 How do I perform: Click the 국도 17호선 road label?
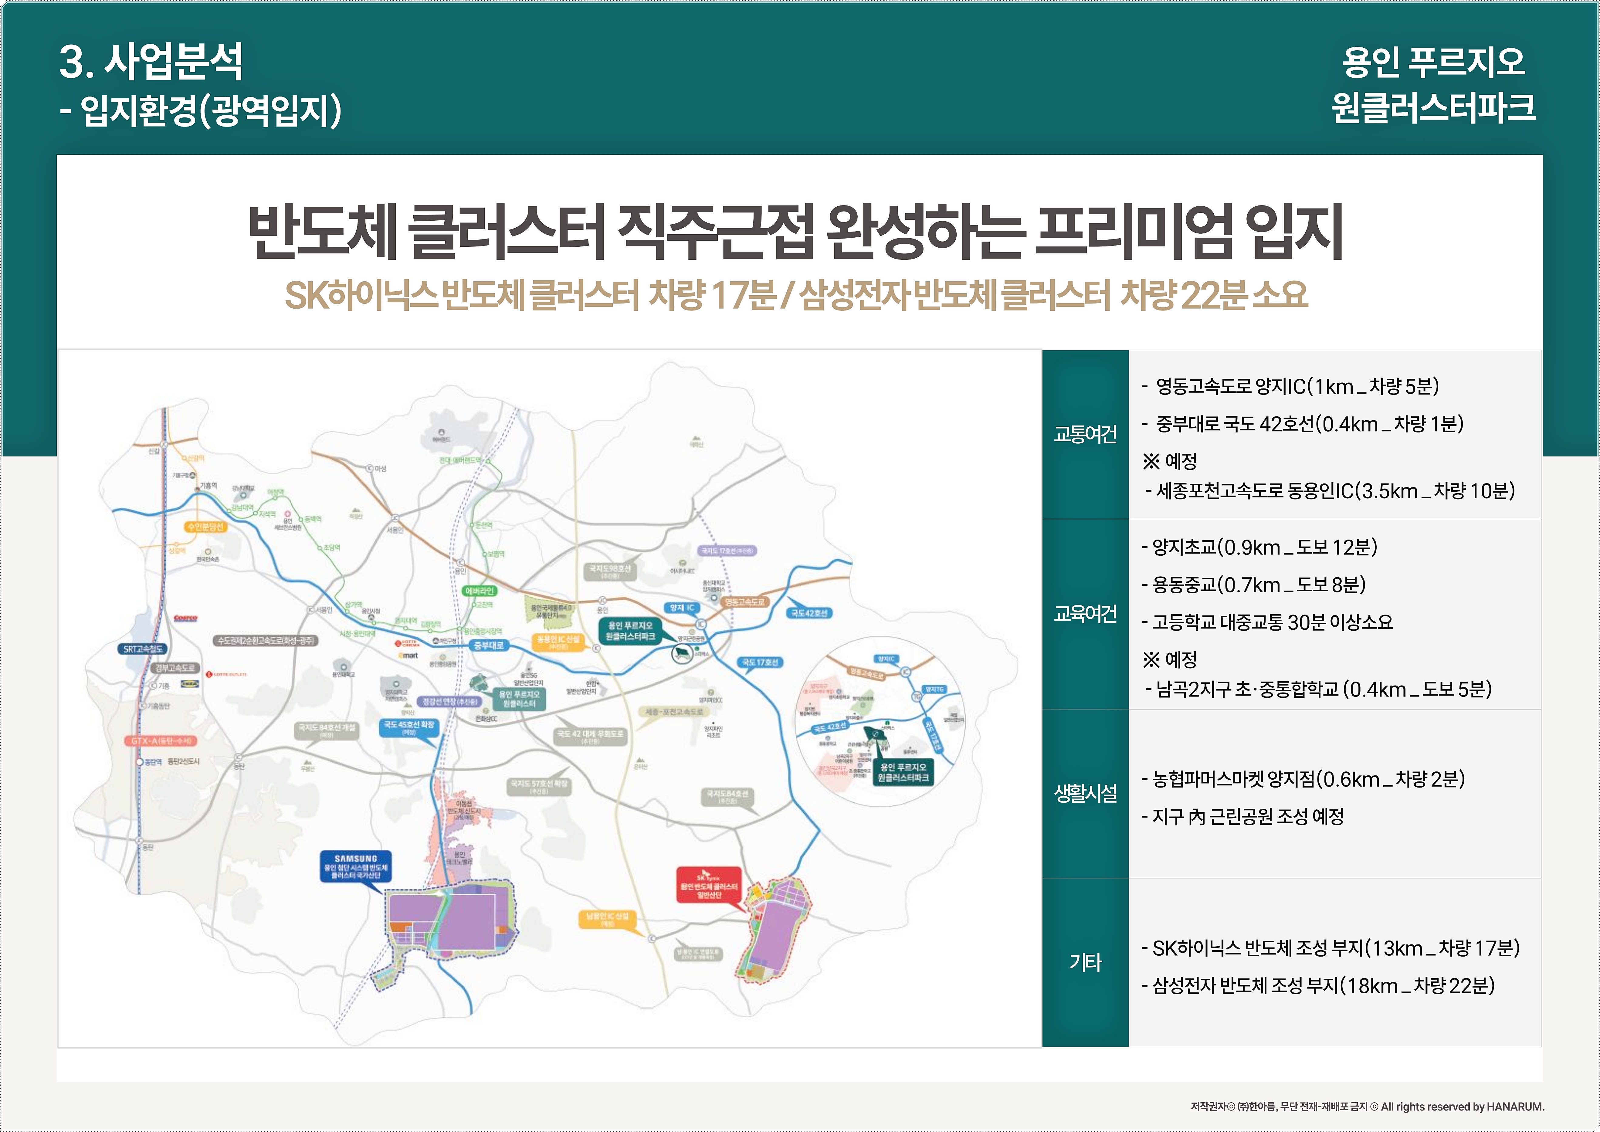coord(760,662)
